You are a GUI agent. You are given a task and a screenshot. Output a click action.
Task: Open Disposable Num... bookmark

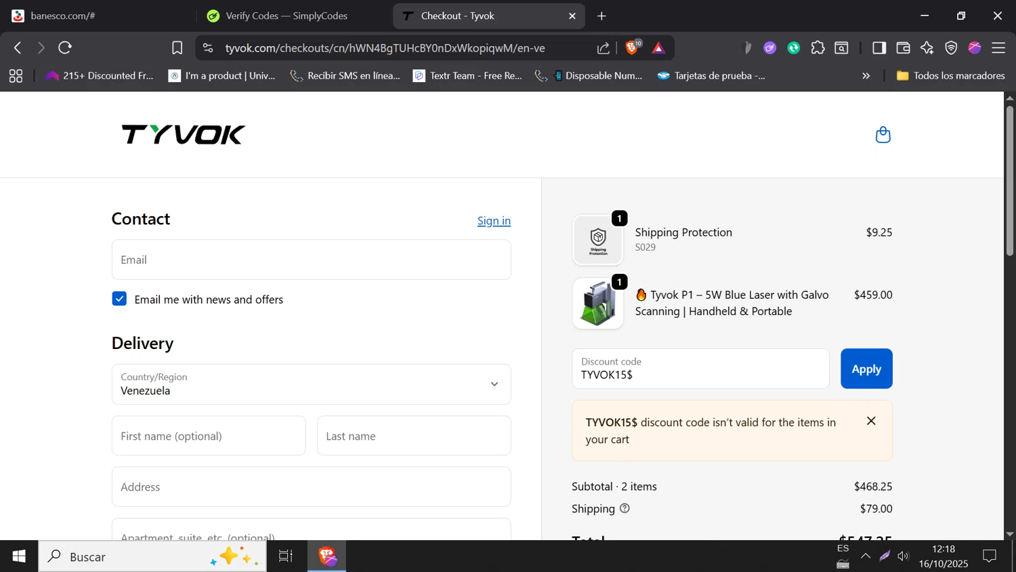tap(589, 76)
